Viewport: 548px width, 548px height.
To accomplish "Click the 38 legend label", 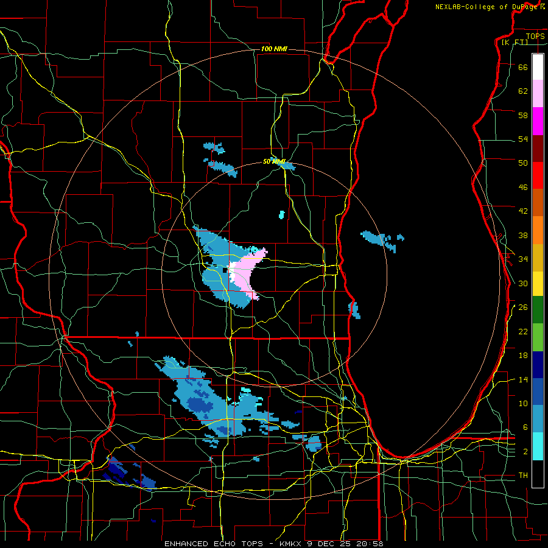I will 523,235.
